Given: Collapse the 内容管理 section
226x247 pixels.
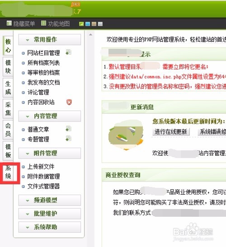Looking at the screenshot, I should [x=50, y=116].
